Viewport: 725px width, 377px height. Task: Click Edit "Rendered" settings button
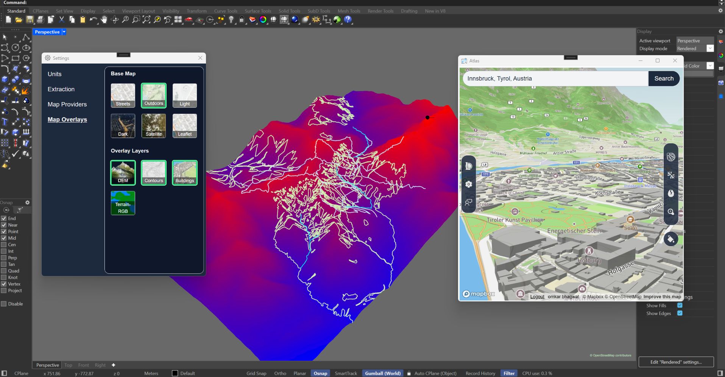click(x=676, y=362)
